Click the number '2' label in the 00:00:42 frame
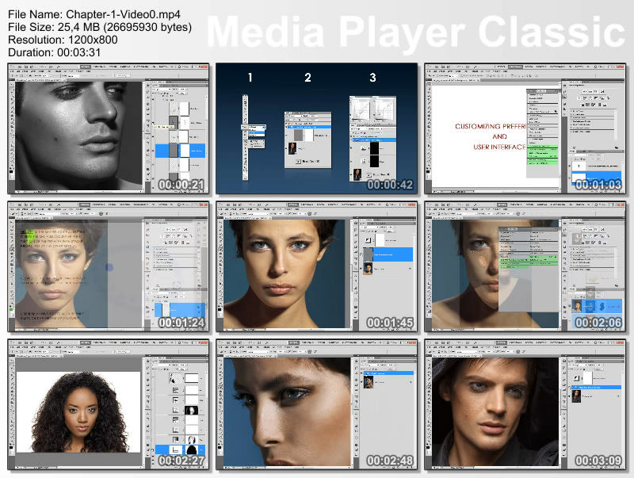Screen dimensions: 634x478 [x=307, y=77]
